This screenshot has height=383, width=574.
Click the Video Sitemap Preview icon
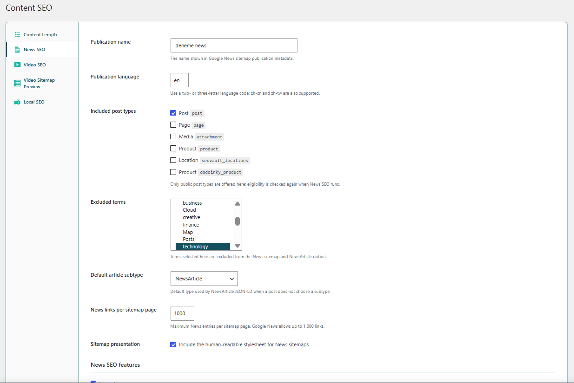point(17,83)
